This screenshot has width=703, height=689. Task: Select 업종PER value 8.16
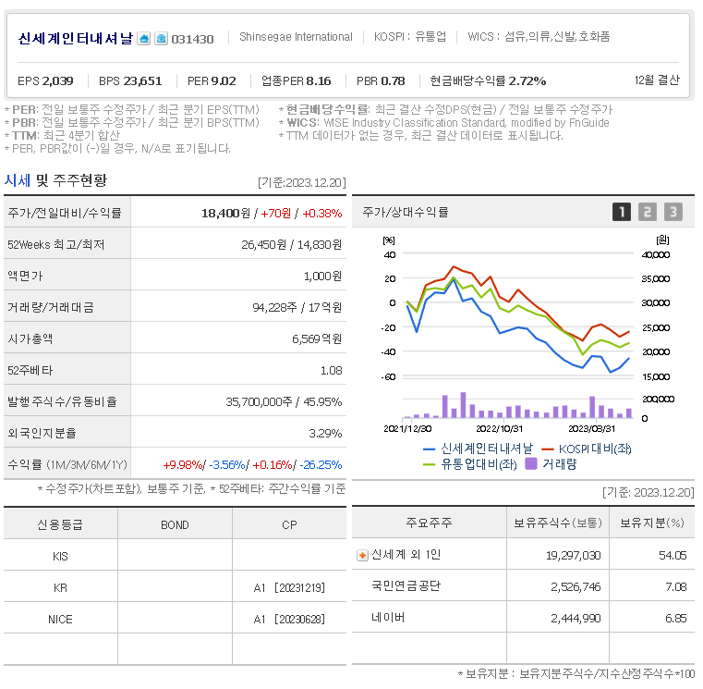tap(319, 81)
